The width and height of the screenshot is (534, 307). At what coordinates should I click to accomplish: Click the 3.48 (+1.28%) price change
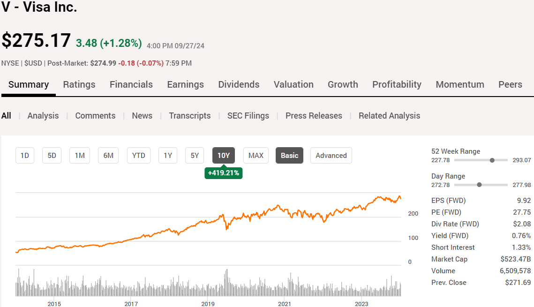tap(109, 43)
